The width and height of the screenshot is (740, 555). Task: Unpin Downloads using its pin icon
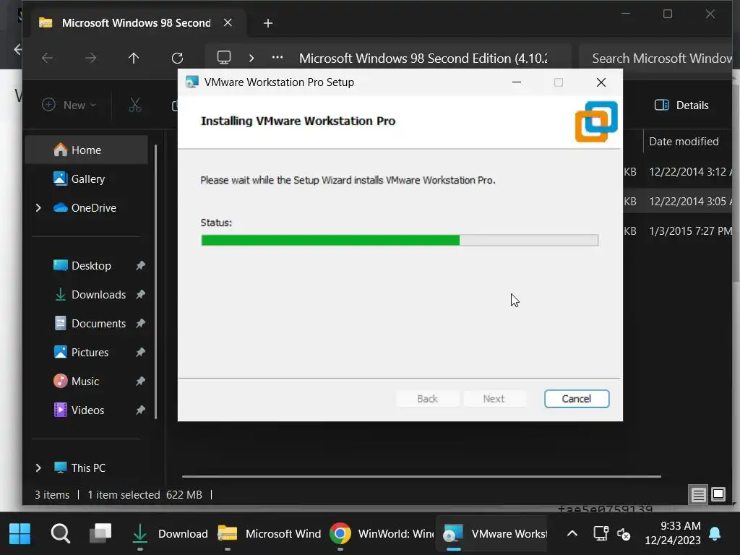tap(140, 295)
